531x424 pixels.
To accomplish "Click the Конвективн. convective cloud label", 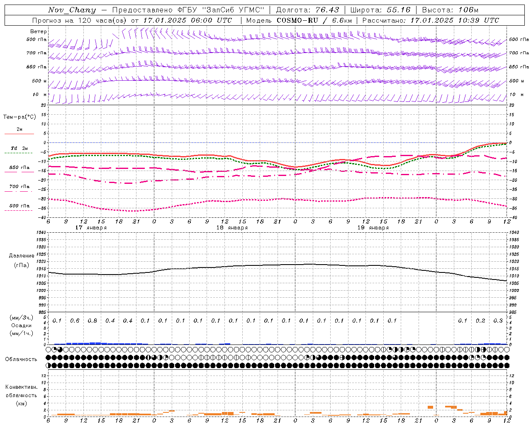I will point(21,387).
